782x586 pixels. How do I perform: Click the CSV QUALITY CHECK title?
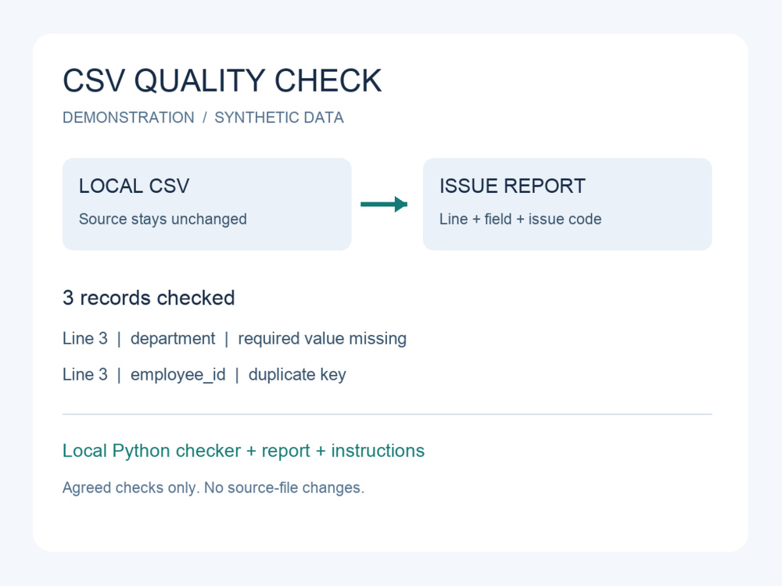(x=222, y=80)
